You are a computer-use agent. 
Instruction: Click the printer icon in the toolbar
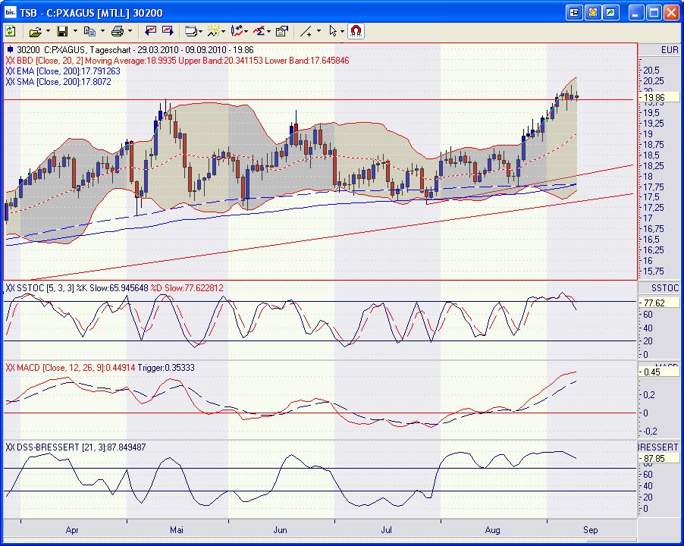[x=118, y=31]
